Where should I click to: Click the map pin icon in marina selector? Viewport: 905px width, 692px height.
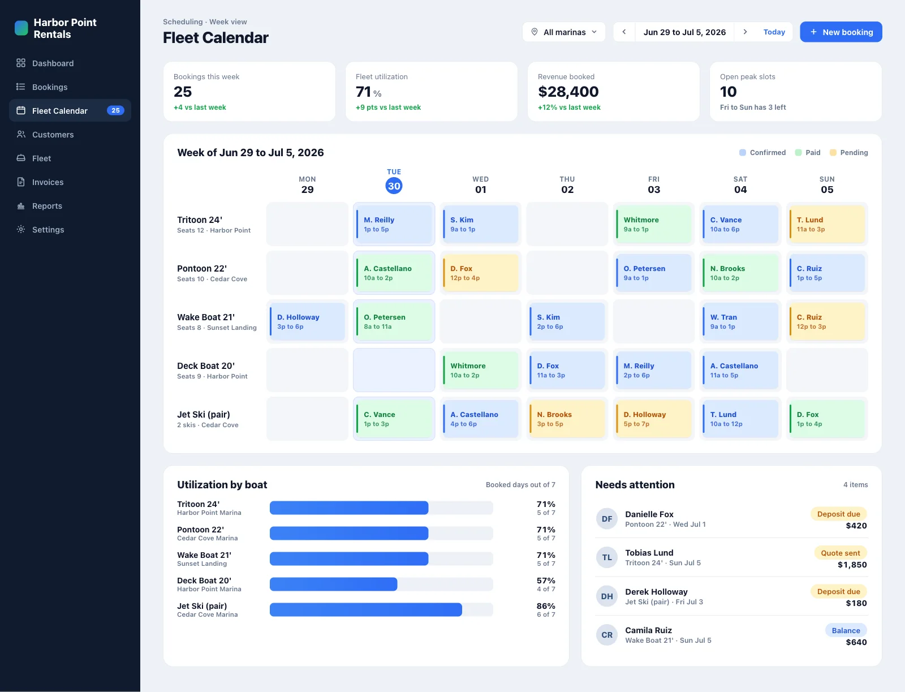pyautogui.click(x=535, y=32)
